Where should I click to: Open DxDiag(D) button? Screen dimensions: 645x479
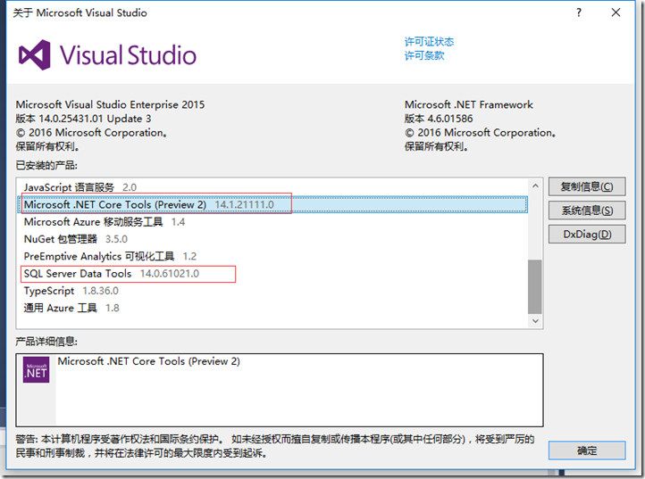(587, 235)
